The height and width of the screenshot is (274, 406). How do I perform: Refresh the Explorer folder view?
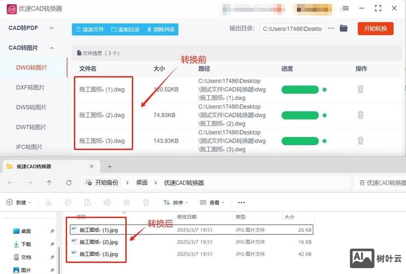coord(69,182)
